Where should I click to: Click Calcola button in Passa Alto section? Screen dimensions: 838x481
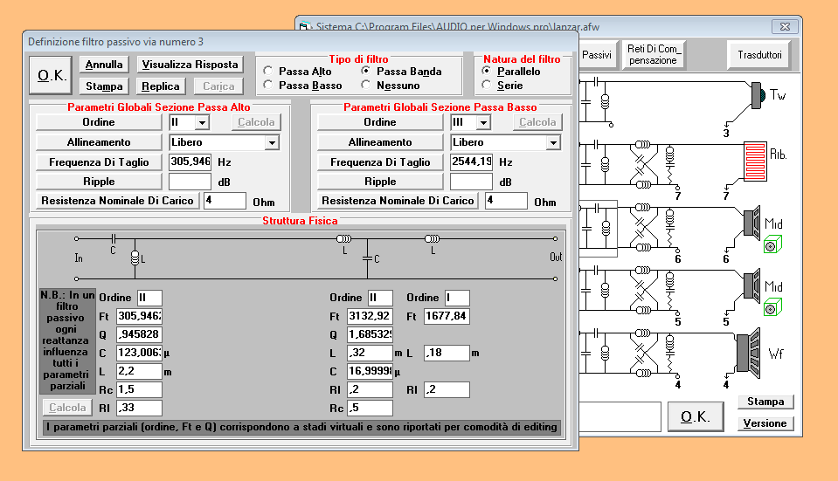[x=256, y=122]
